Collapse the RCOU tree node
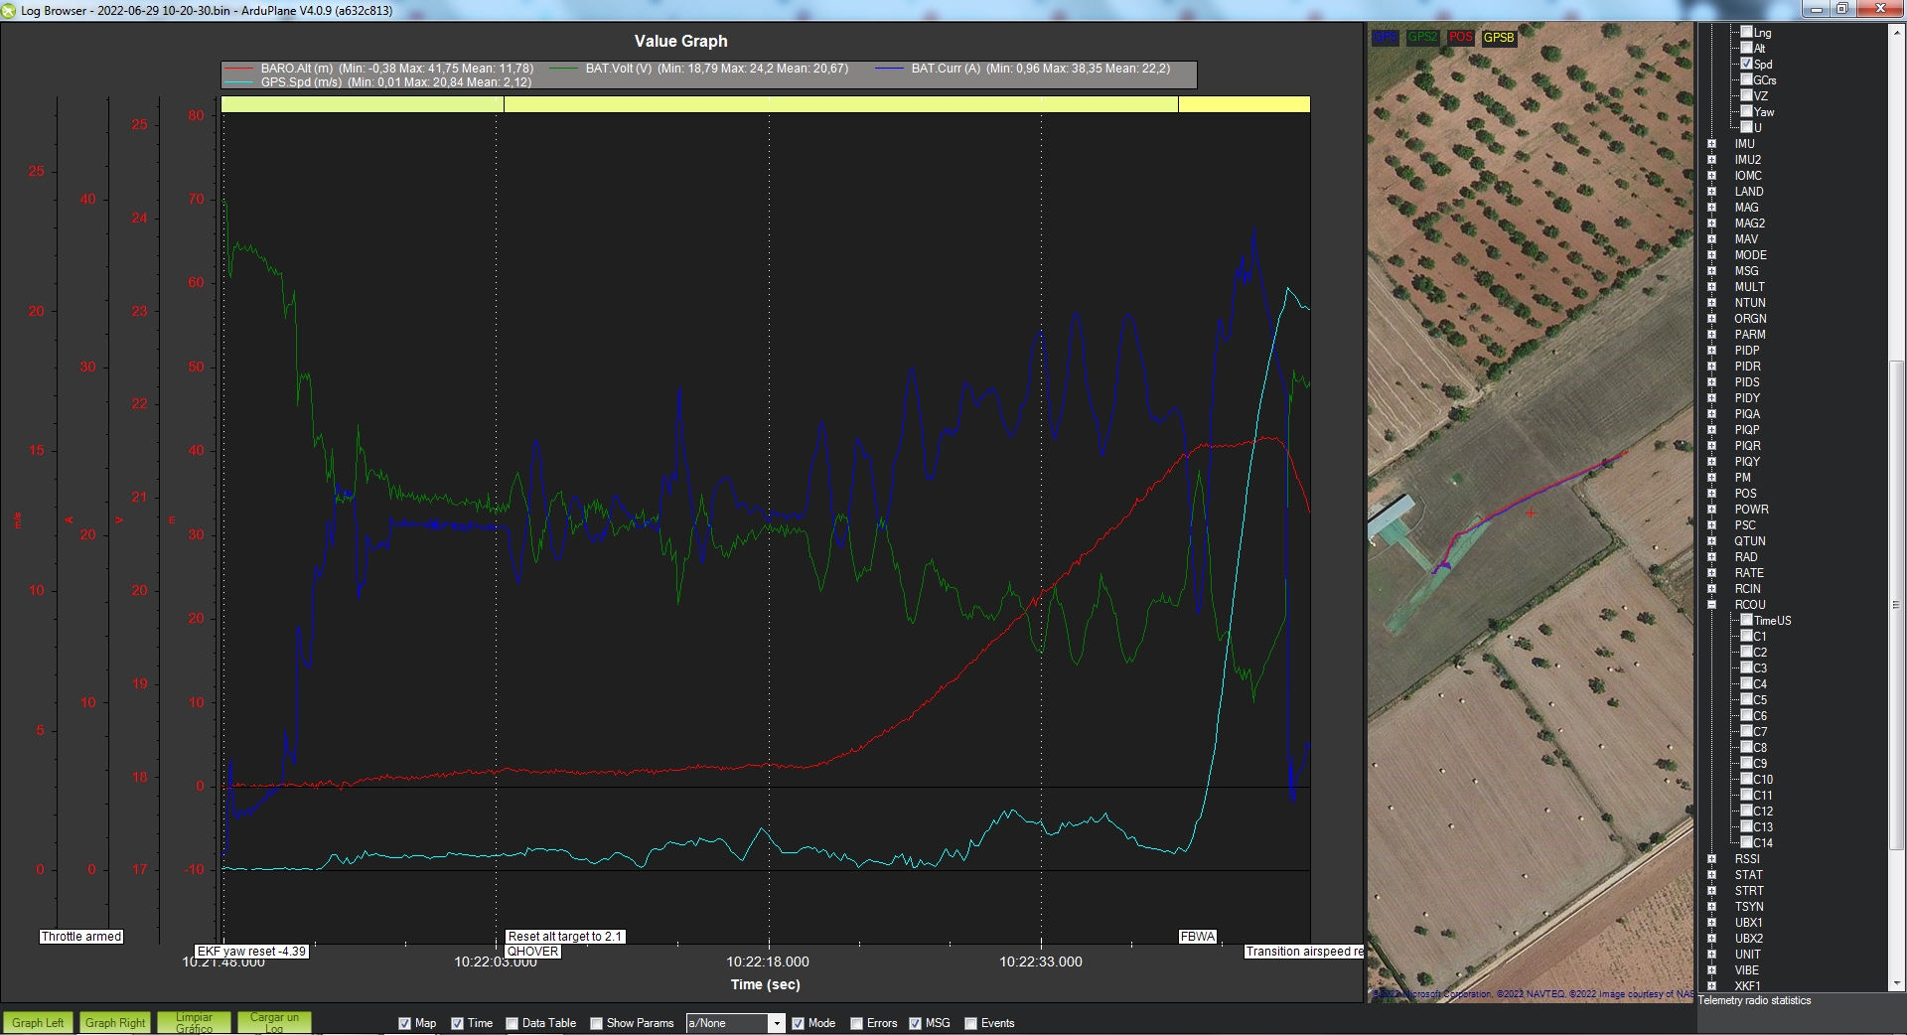The height and width of the screenshot is (1035, 1907). (x=1711, y=605)
